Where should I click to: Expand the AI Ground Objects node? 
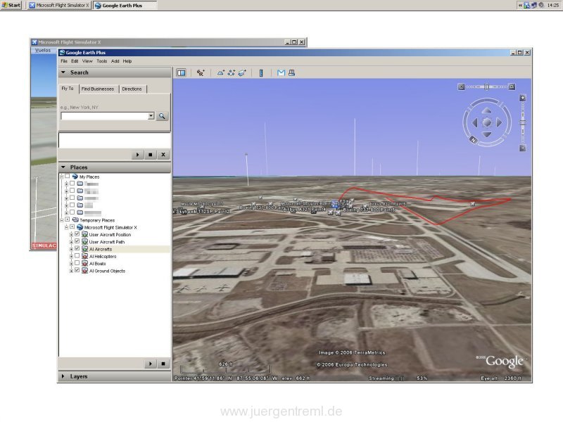(x=71, y=271)
